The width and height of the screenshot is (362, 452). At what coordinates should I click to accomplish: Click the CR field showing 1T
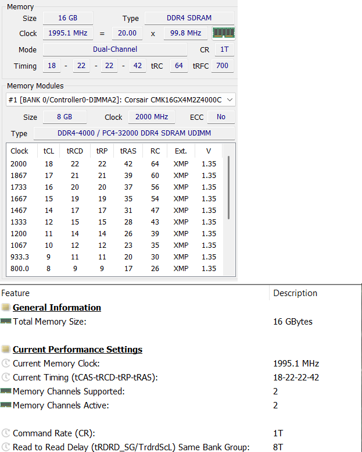point(224,49)
